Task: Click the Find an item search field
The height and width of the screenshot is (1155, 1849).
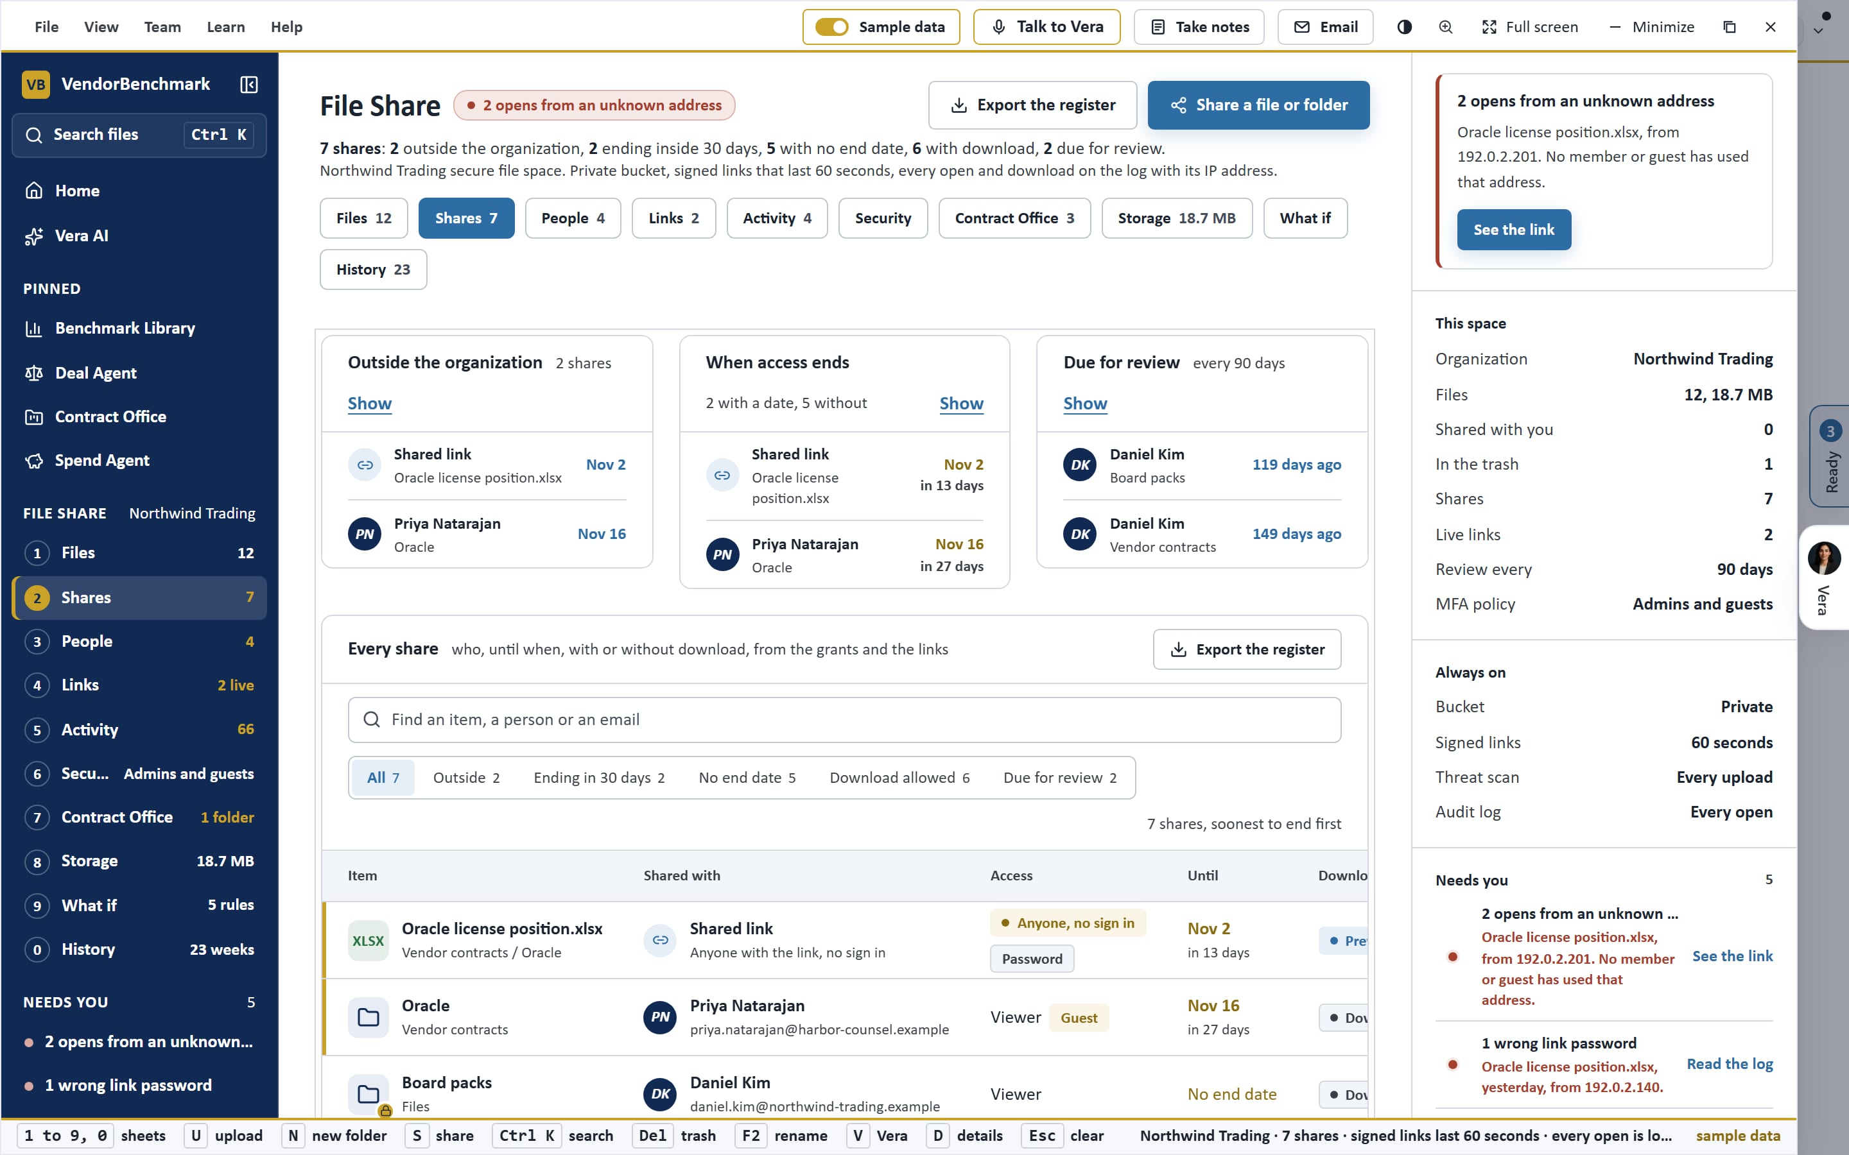Action: [x=844, y=719]
